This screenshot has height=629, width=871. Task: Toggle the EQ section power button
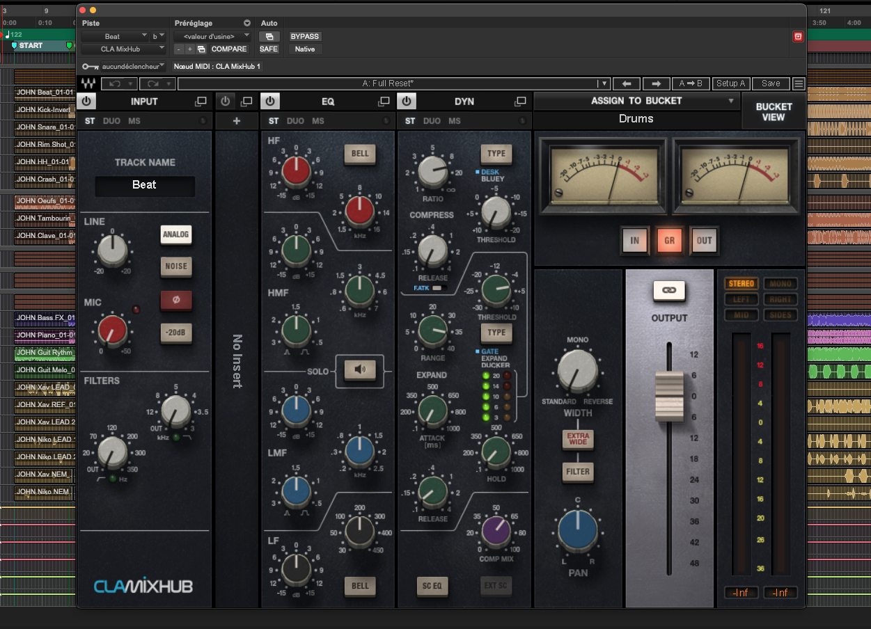270,102
